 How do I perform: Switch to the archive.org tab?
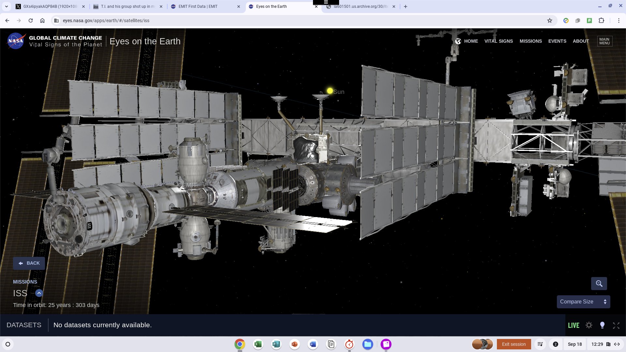coord(361,7)
